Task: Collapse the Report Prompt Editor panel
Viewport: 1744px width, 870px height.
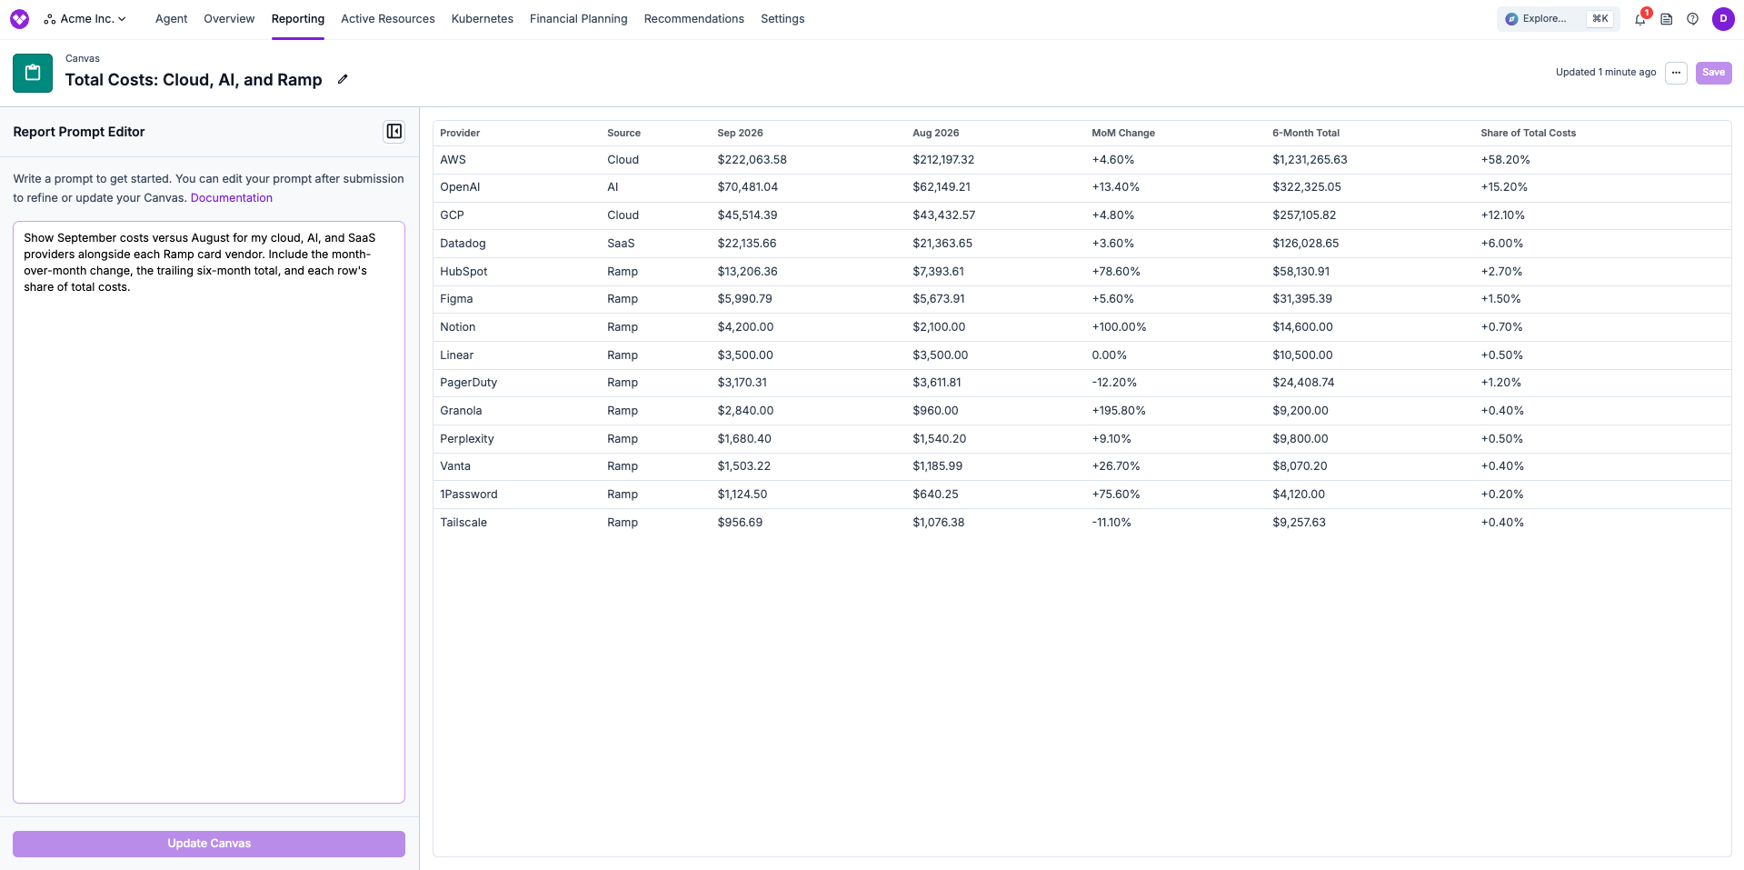Action: tap(394, 132)
